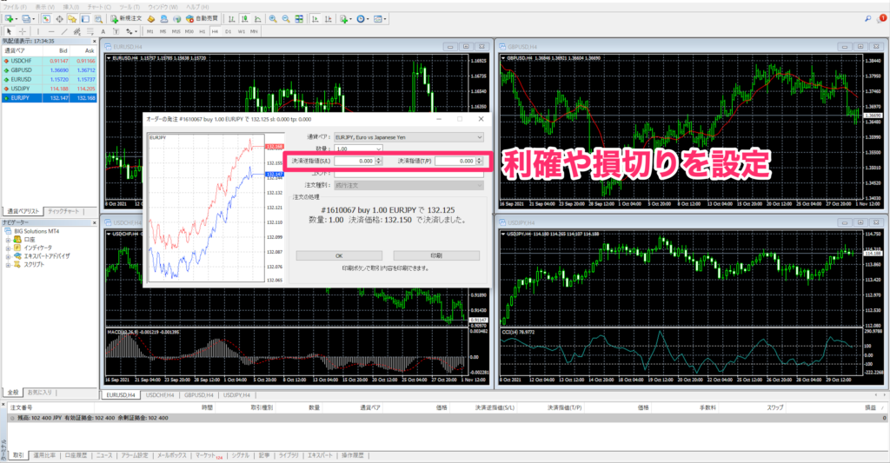Select the crosshair tool
The image size is (890, 463).
22,32
